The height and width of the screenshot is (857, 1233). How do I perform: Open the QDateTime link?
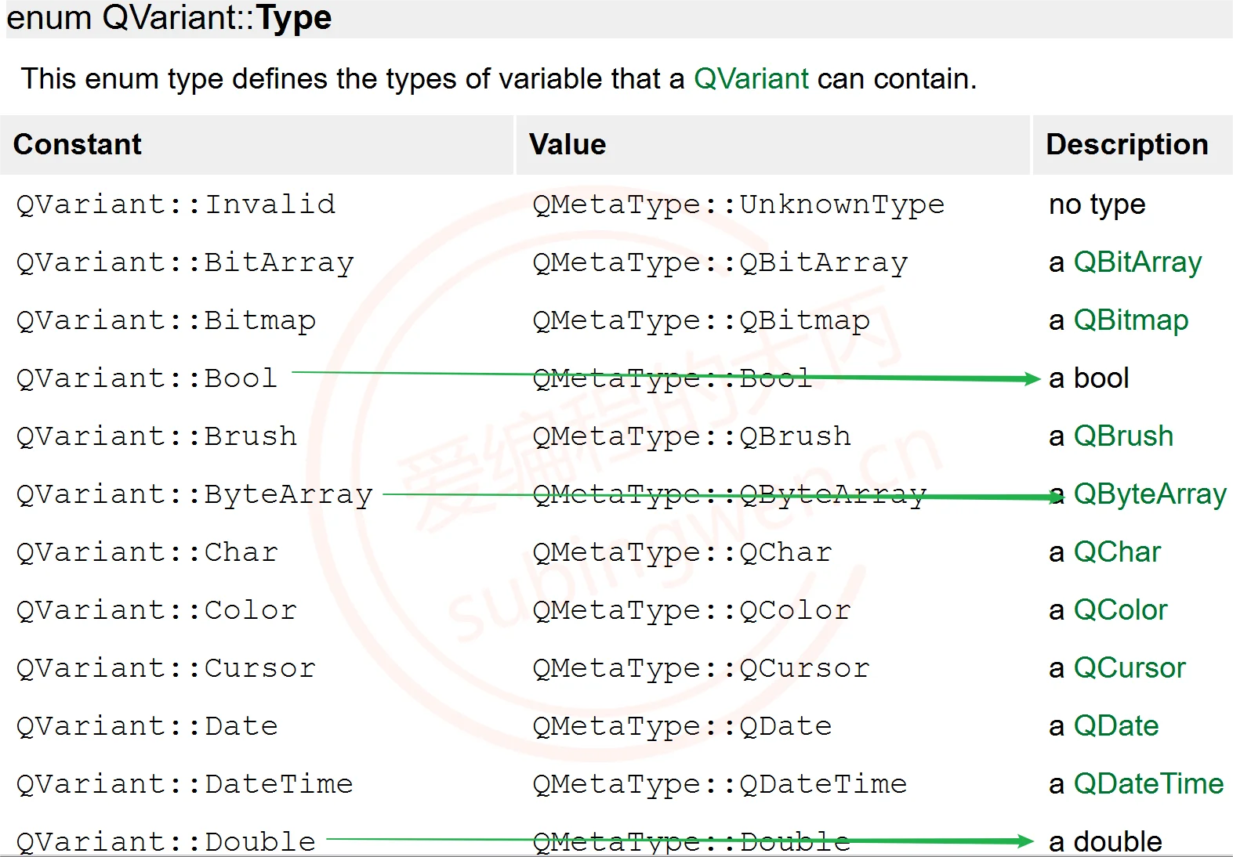tap(1148, 784)
